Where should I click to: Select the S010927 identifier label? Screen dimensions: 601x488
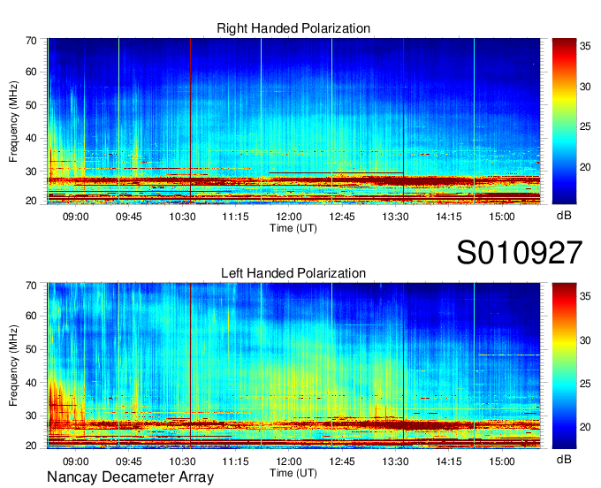coord(520,253)
